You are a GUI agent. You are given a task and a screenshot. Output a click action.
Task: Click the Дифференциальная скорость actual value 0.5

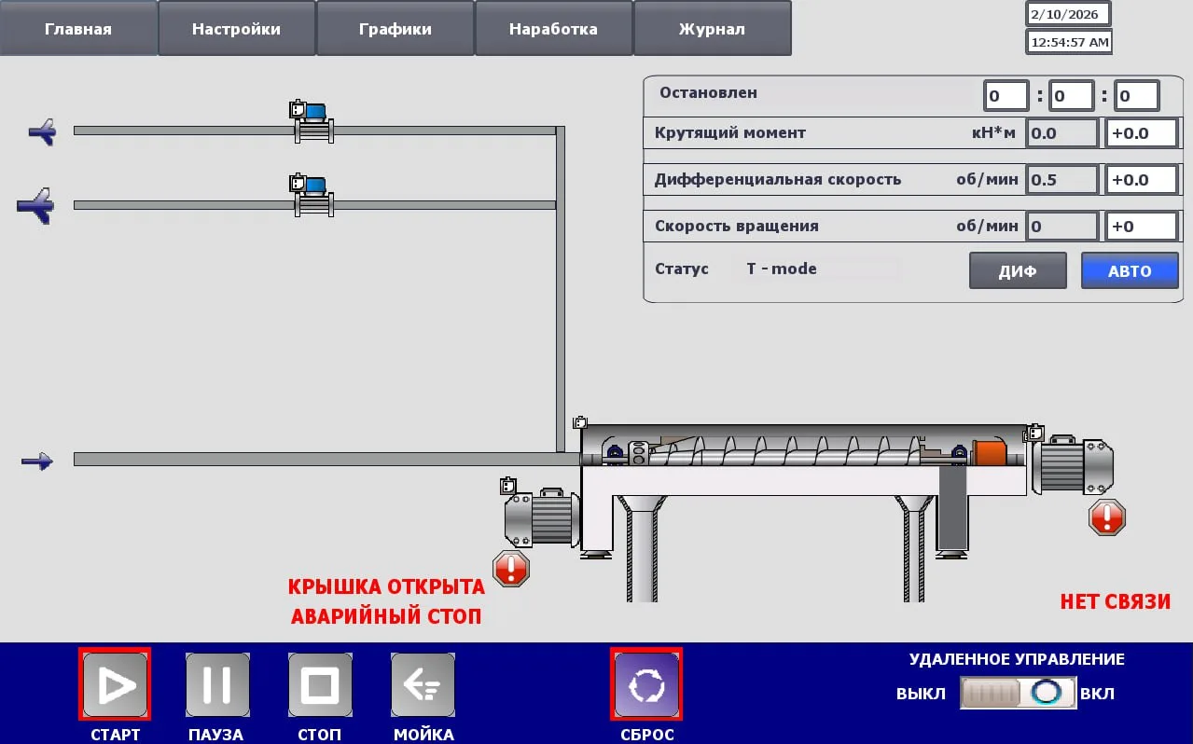point(1062,179)
